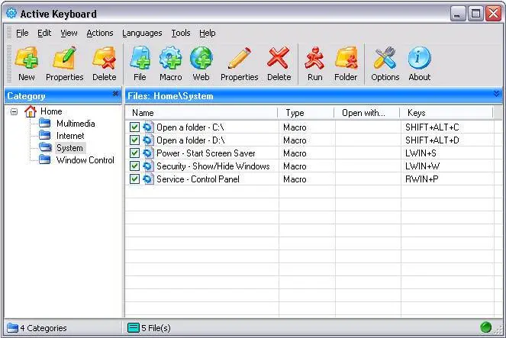Add a new File shortcut
This screenshot has height=338, width=506.
click(140, 59)
